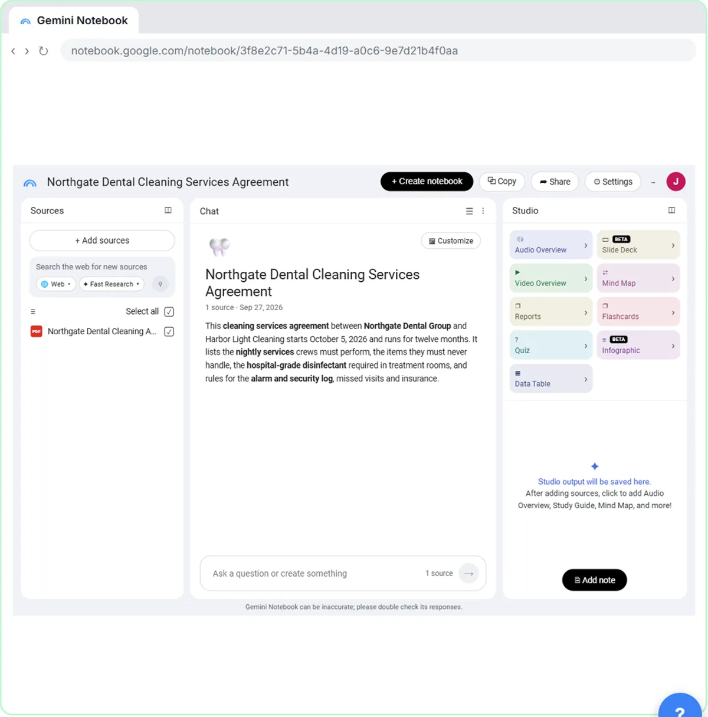
Task: Click the PDF icon of Northgate source
Action: click(x=37, y=331)
